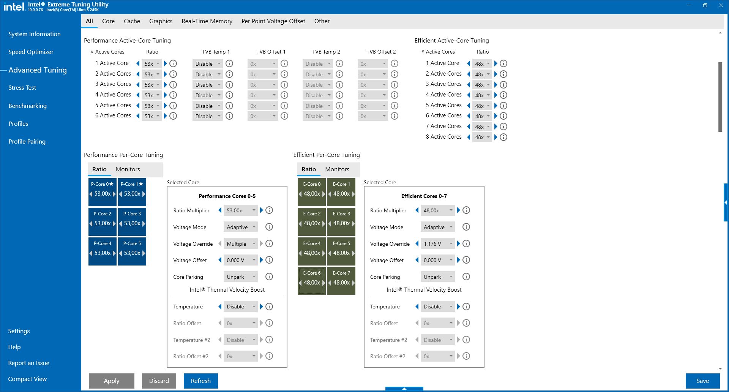Decrease efficient 7 Active Cores ratio
The width and height of the screenshot is (729, 392).
pyautogui.click(x=469, y=126)
